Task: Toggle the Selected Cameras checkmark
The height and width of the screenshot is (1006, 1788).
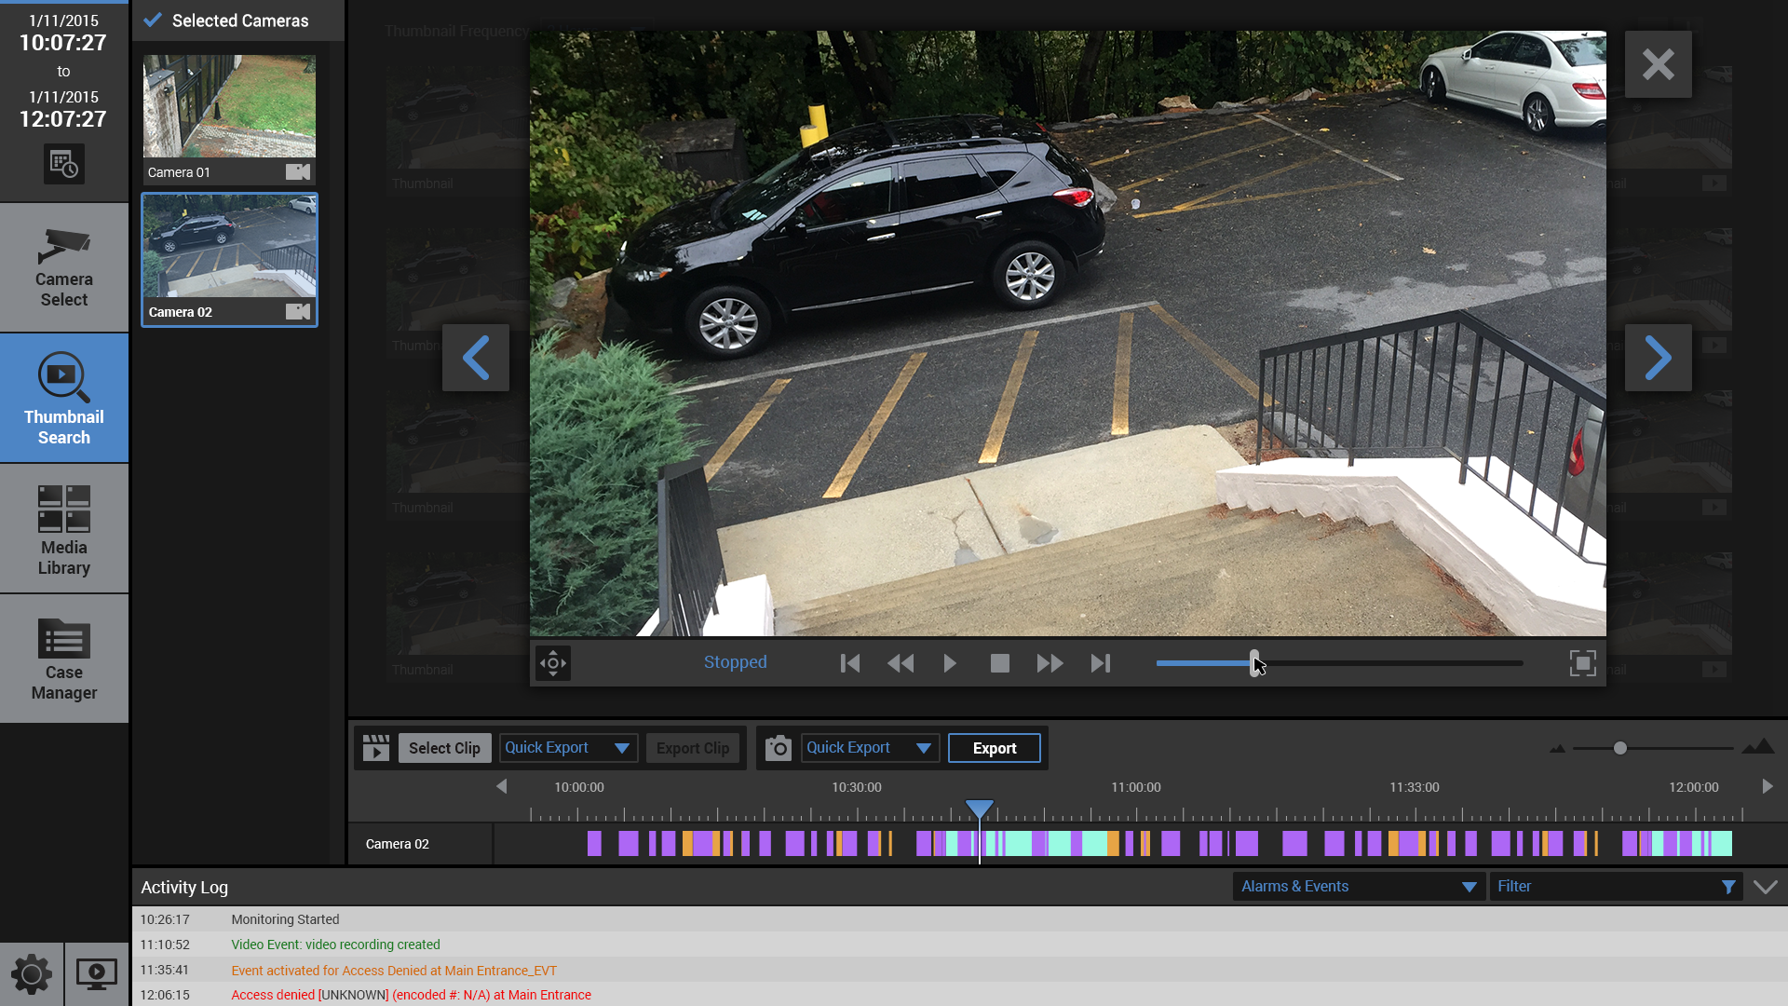Action: pos(153,20)
